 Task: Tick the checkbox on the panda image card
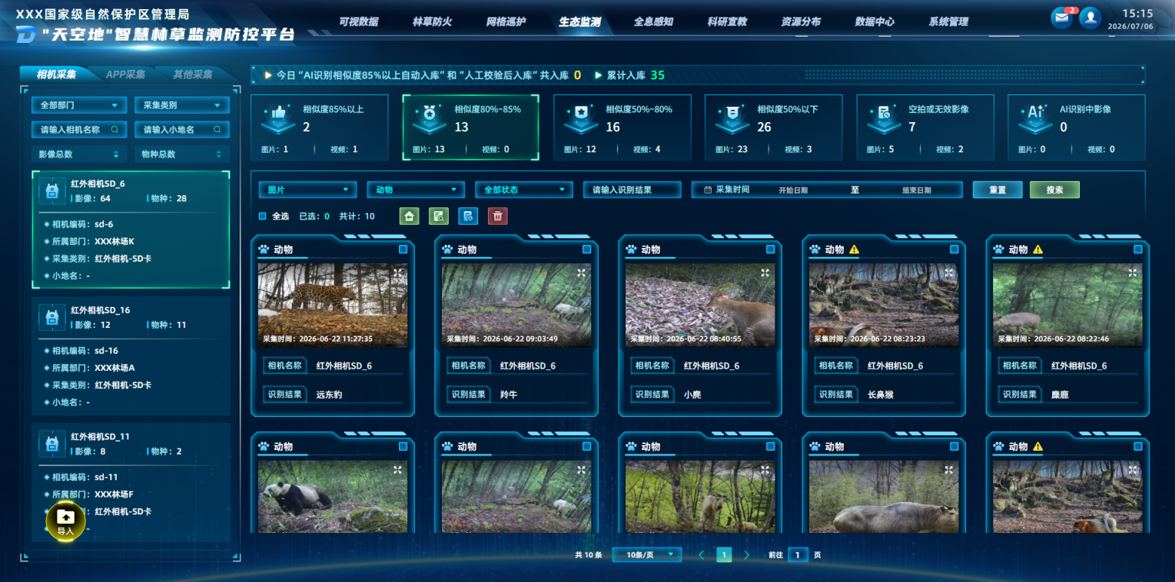tap(403, 446)
